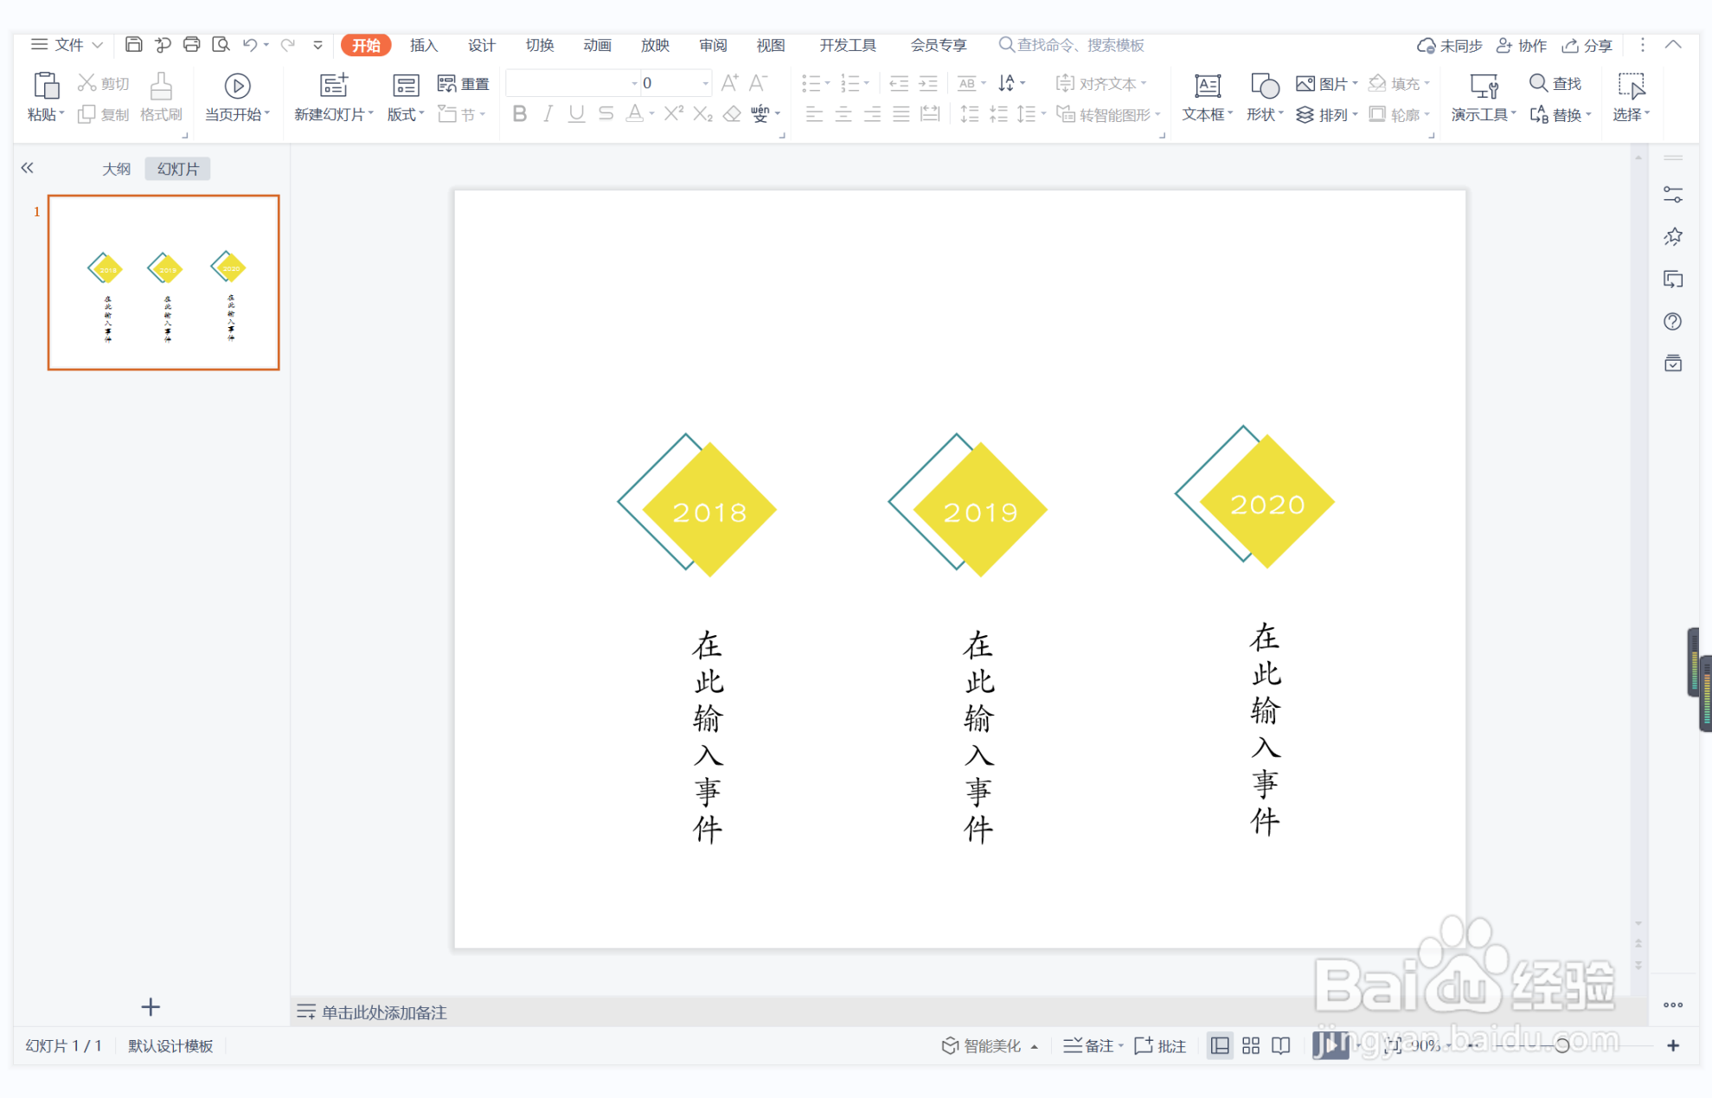Toggle Bold formatting
Image resolution: width=1712 pixels, height=1098 pixels.
(x=519, y=114)
